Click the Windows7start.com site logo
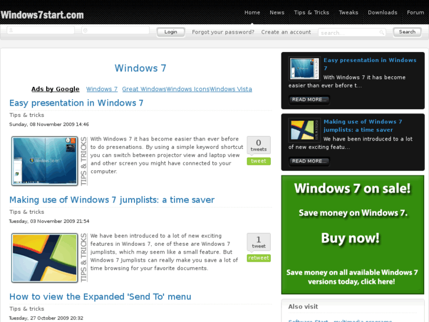The width and height of the screenshot is (429, 322). pos(42,15)
